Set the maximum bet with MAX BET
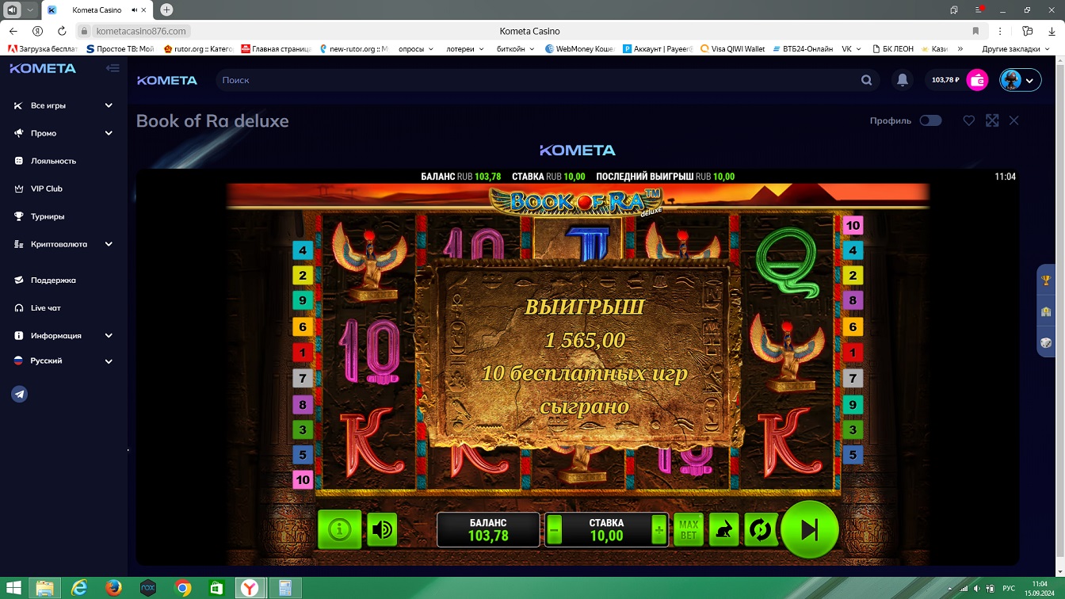 689,530
